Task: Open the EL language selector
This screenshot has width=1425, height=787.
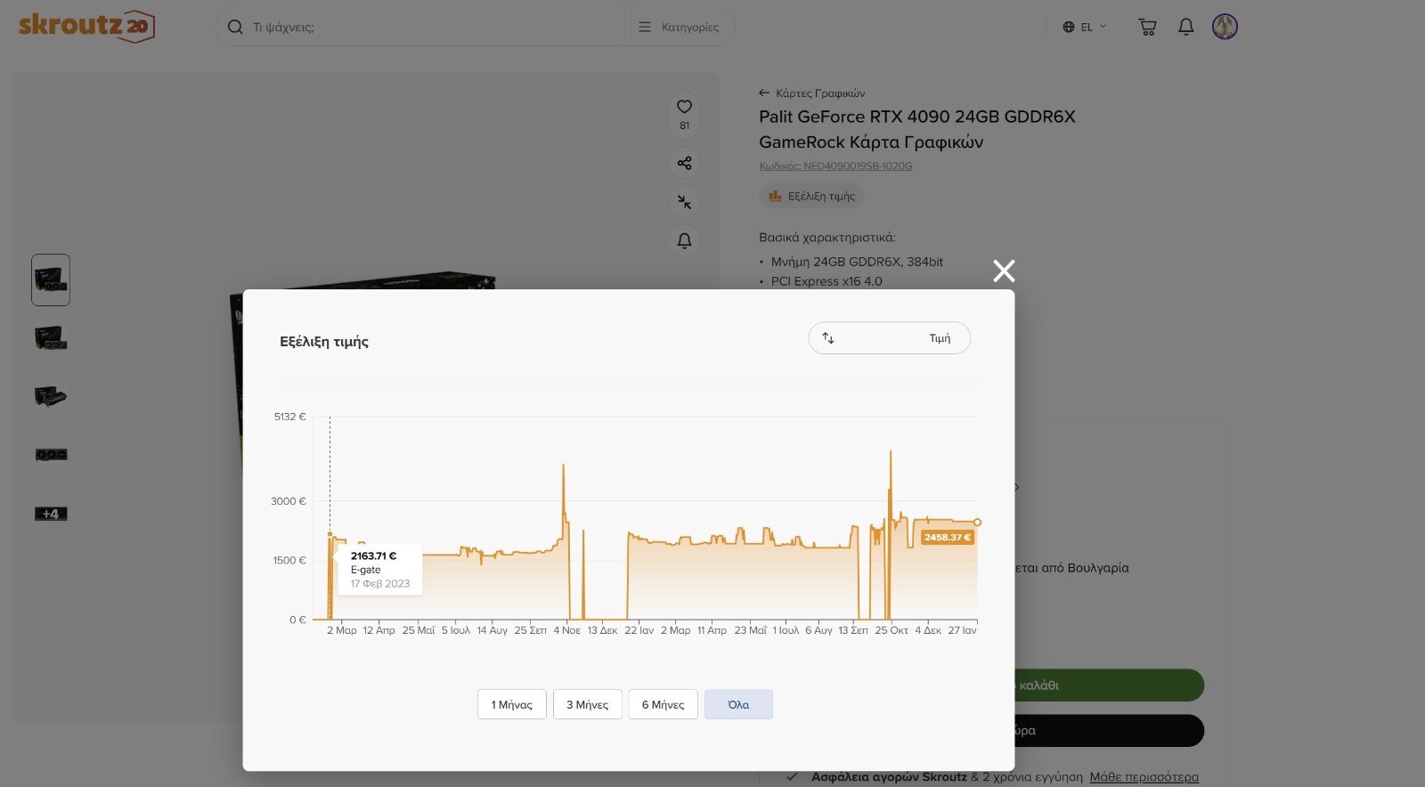Action: click(1085, 27)
